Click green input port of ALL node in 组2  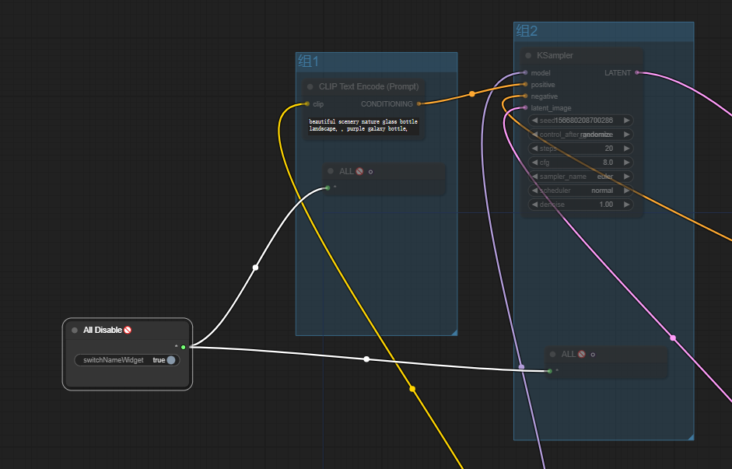pyautogui.click(x=549, y=371)
